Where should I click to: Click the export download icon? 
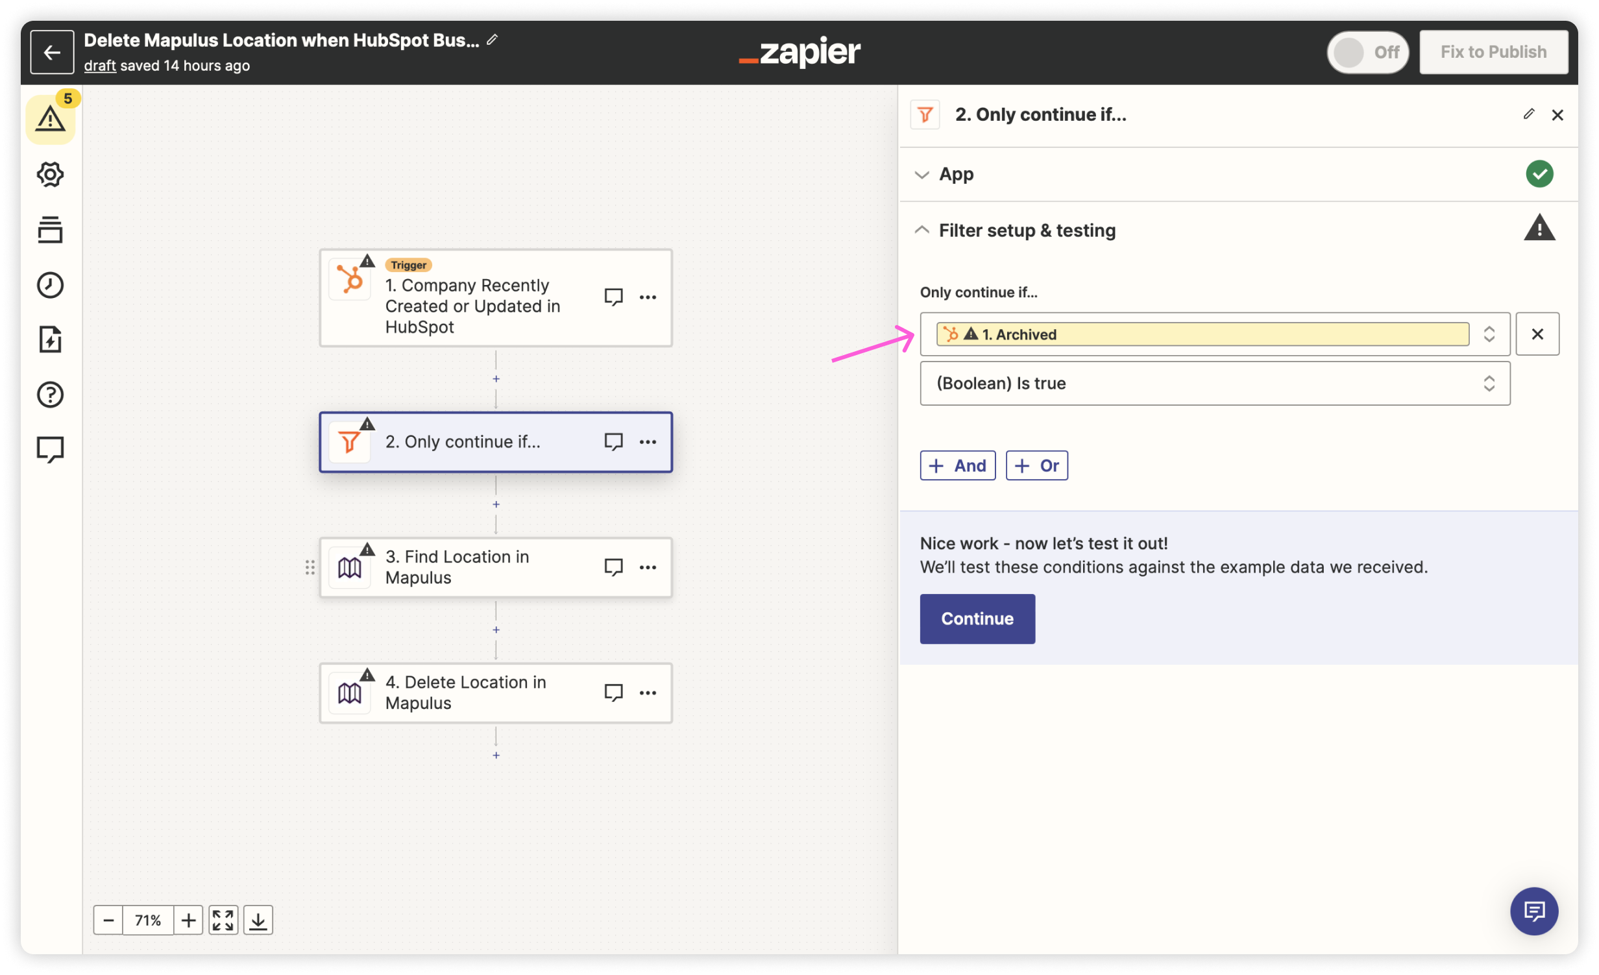tap(258, 920)
